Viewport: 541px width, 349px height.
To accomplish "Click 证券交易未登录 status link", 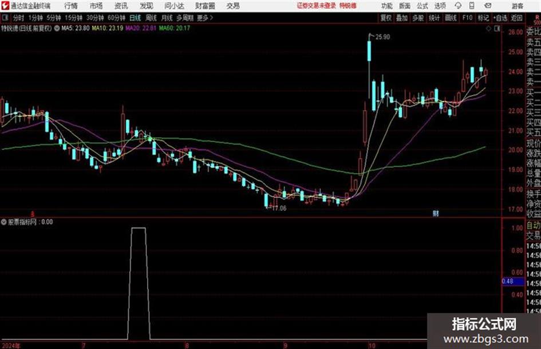I will pyautogui.click(x=316, y=6).
